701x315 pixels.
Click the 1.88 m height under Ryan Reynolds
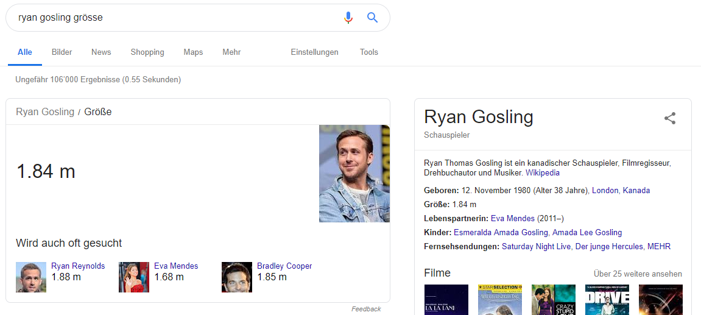66,277
